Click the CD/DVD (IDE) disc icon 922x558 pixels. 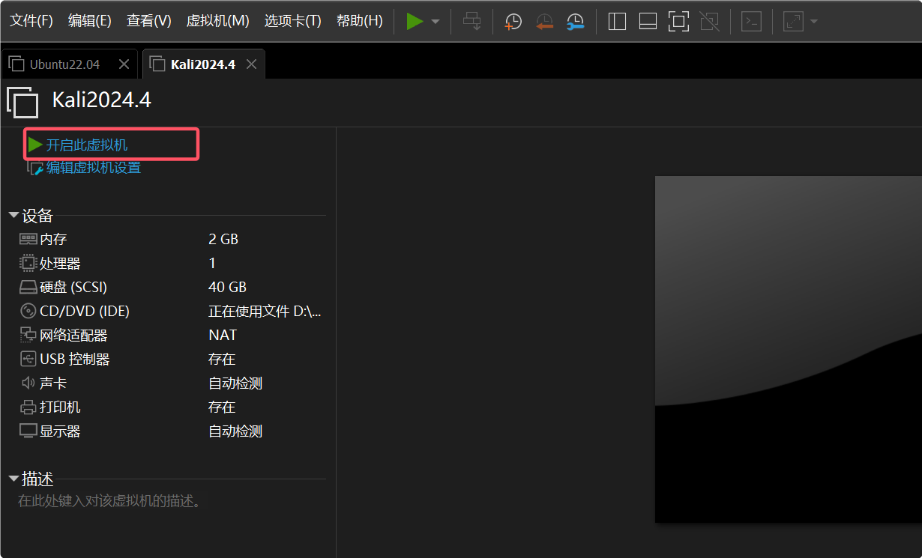tap(28, 311)
